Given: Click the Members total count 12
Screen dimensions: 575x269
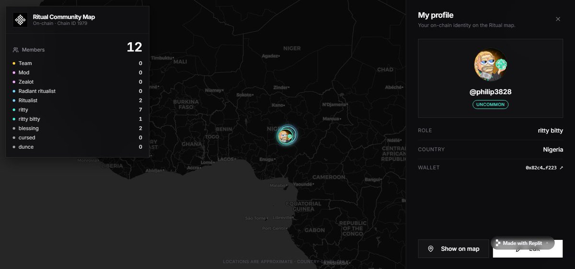Looking at the screenshot, I should pos(134,47).
